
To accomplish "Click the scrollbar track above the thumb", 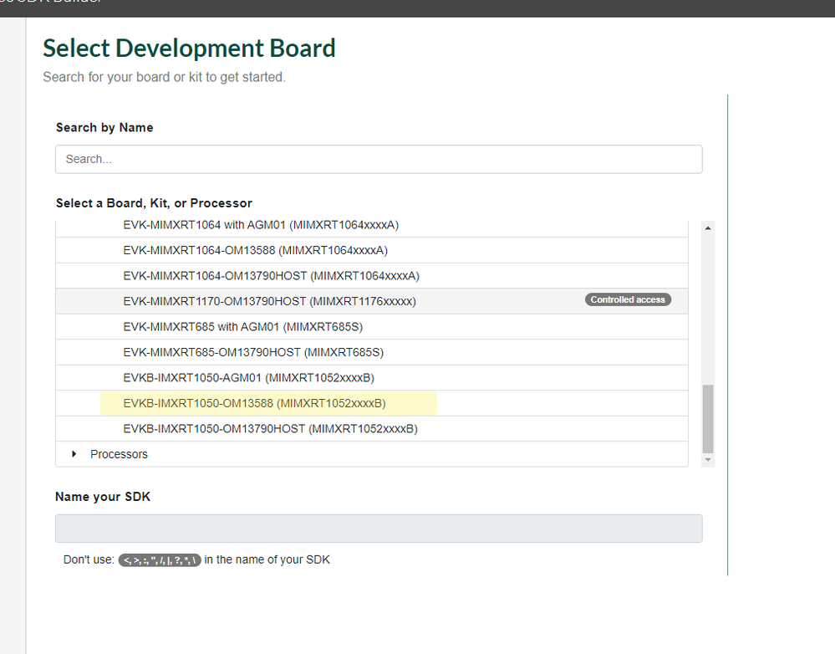I will click(709, 309).
